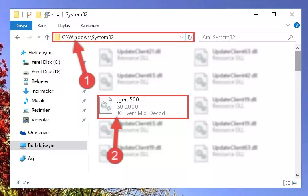
Task: Open the Dosya ribbon tab
Action: 21,26
